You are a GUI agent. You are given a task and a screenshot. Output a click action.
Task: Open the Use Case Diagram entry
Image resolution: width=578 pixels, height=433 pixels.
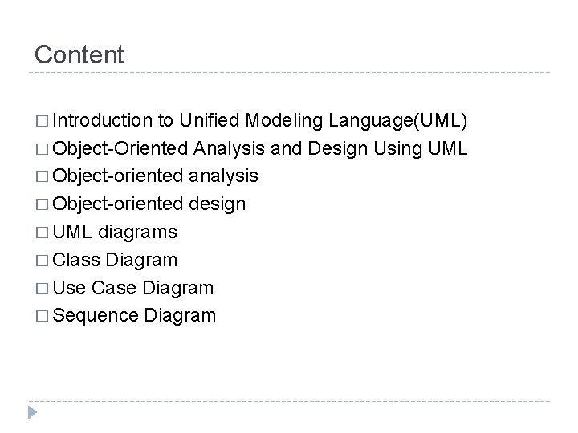[133, 288]
